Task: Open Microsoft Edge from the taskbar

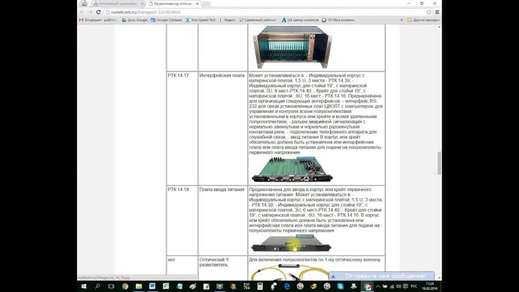Action: [x=287, y=286]
